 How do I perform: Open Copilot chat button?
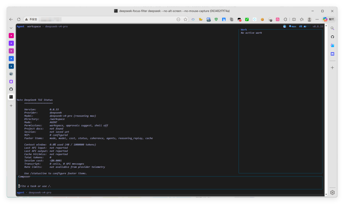[328, 19]
